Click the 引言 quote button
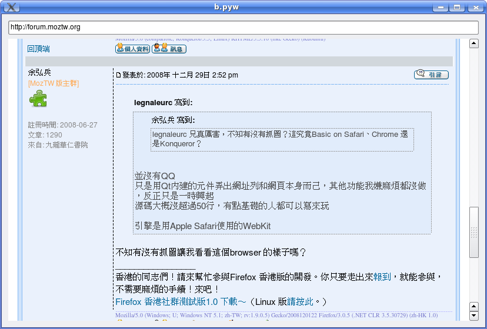The height and width of the screenshot is (329, 487). [431, 75]
